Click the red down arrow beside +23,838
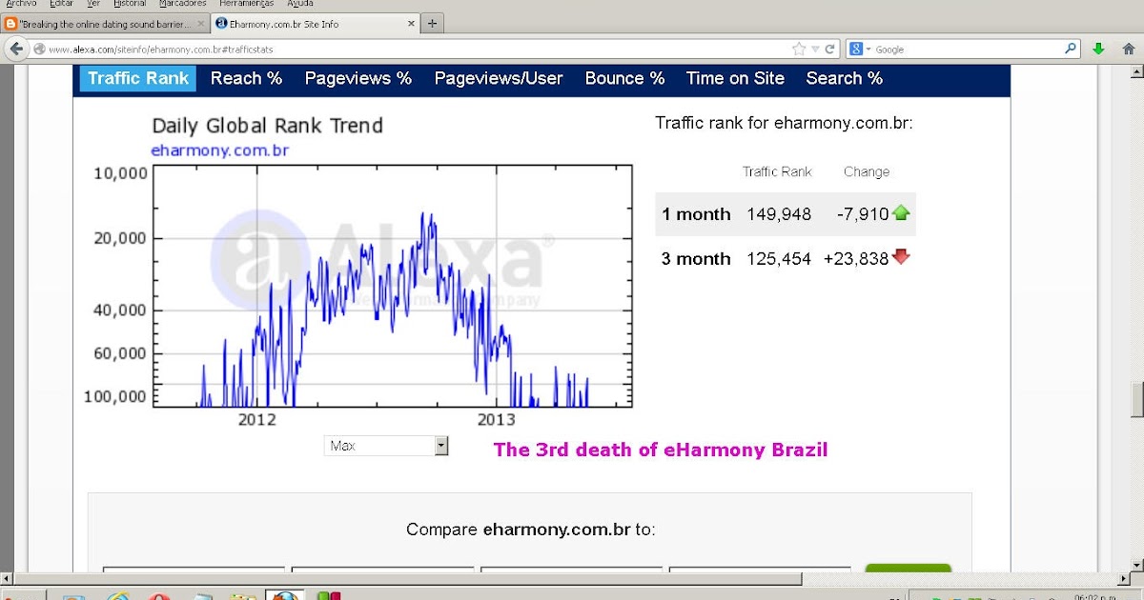 [x=901, y=257]
